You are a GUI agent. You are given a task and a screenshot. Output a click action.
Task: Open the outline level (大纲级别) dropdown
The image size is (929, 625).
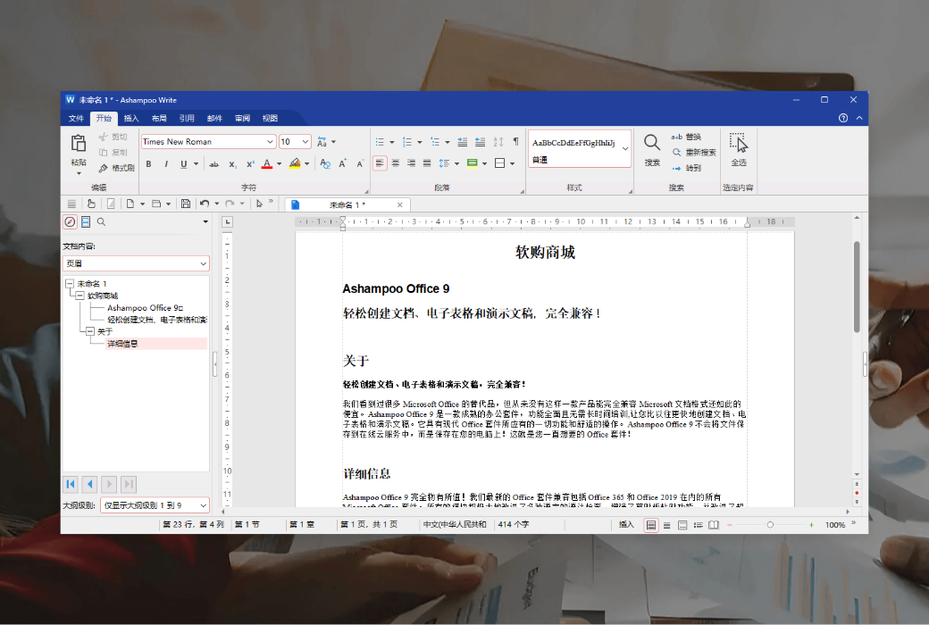pos(155,505)
